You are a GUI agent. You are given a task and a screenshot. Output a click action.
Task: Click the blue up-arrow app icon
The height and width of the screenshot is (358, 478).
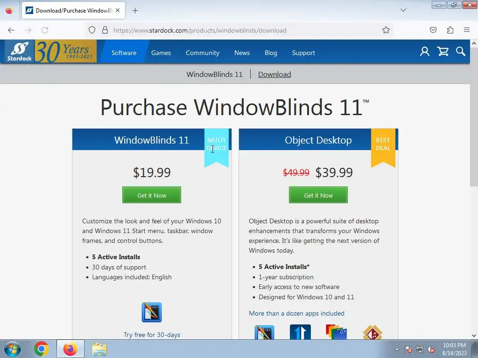click(x=300, y=332)
